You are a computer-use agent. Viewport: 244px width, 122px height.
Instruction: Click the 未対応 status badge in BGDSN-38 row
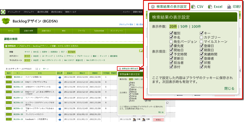tap(158, 119)
